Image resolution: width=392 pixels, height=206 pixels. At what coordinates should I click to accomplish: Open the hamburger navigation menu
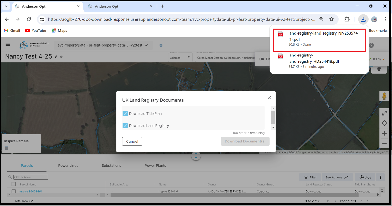click(x=8, y=45)
